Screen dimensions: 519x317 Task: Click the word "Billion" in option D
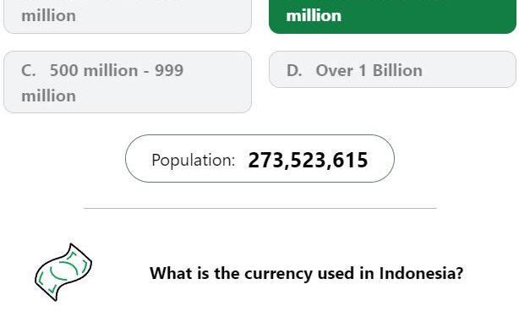397,70
